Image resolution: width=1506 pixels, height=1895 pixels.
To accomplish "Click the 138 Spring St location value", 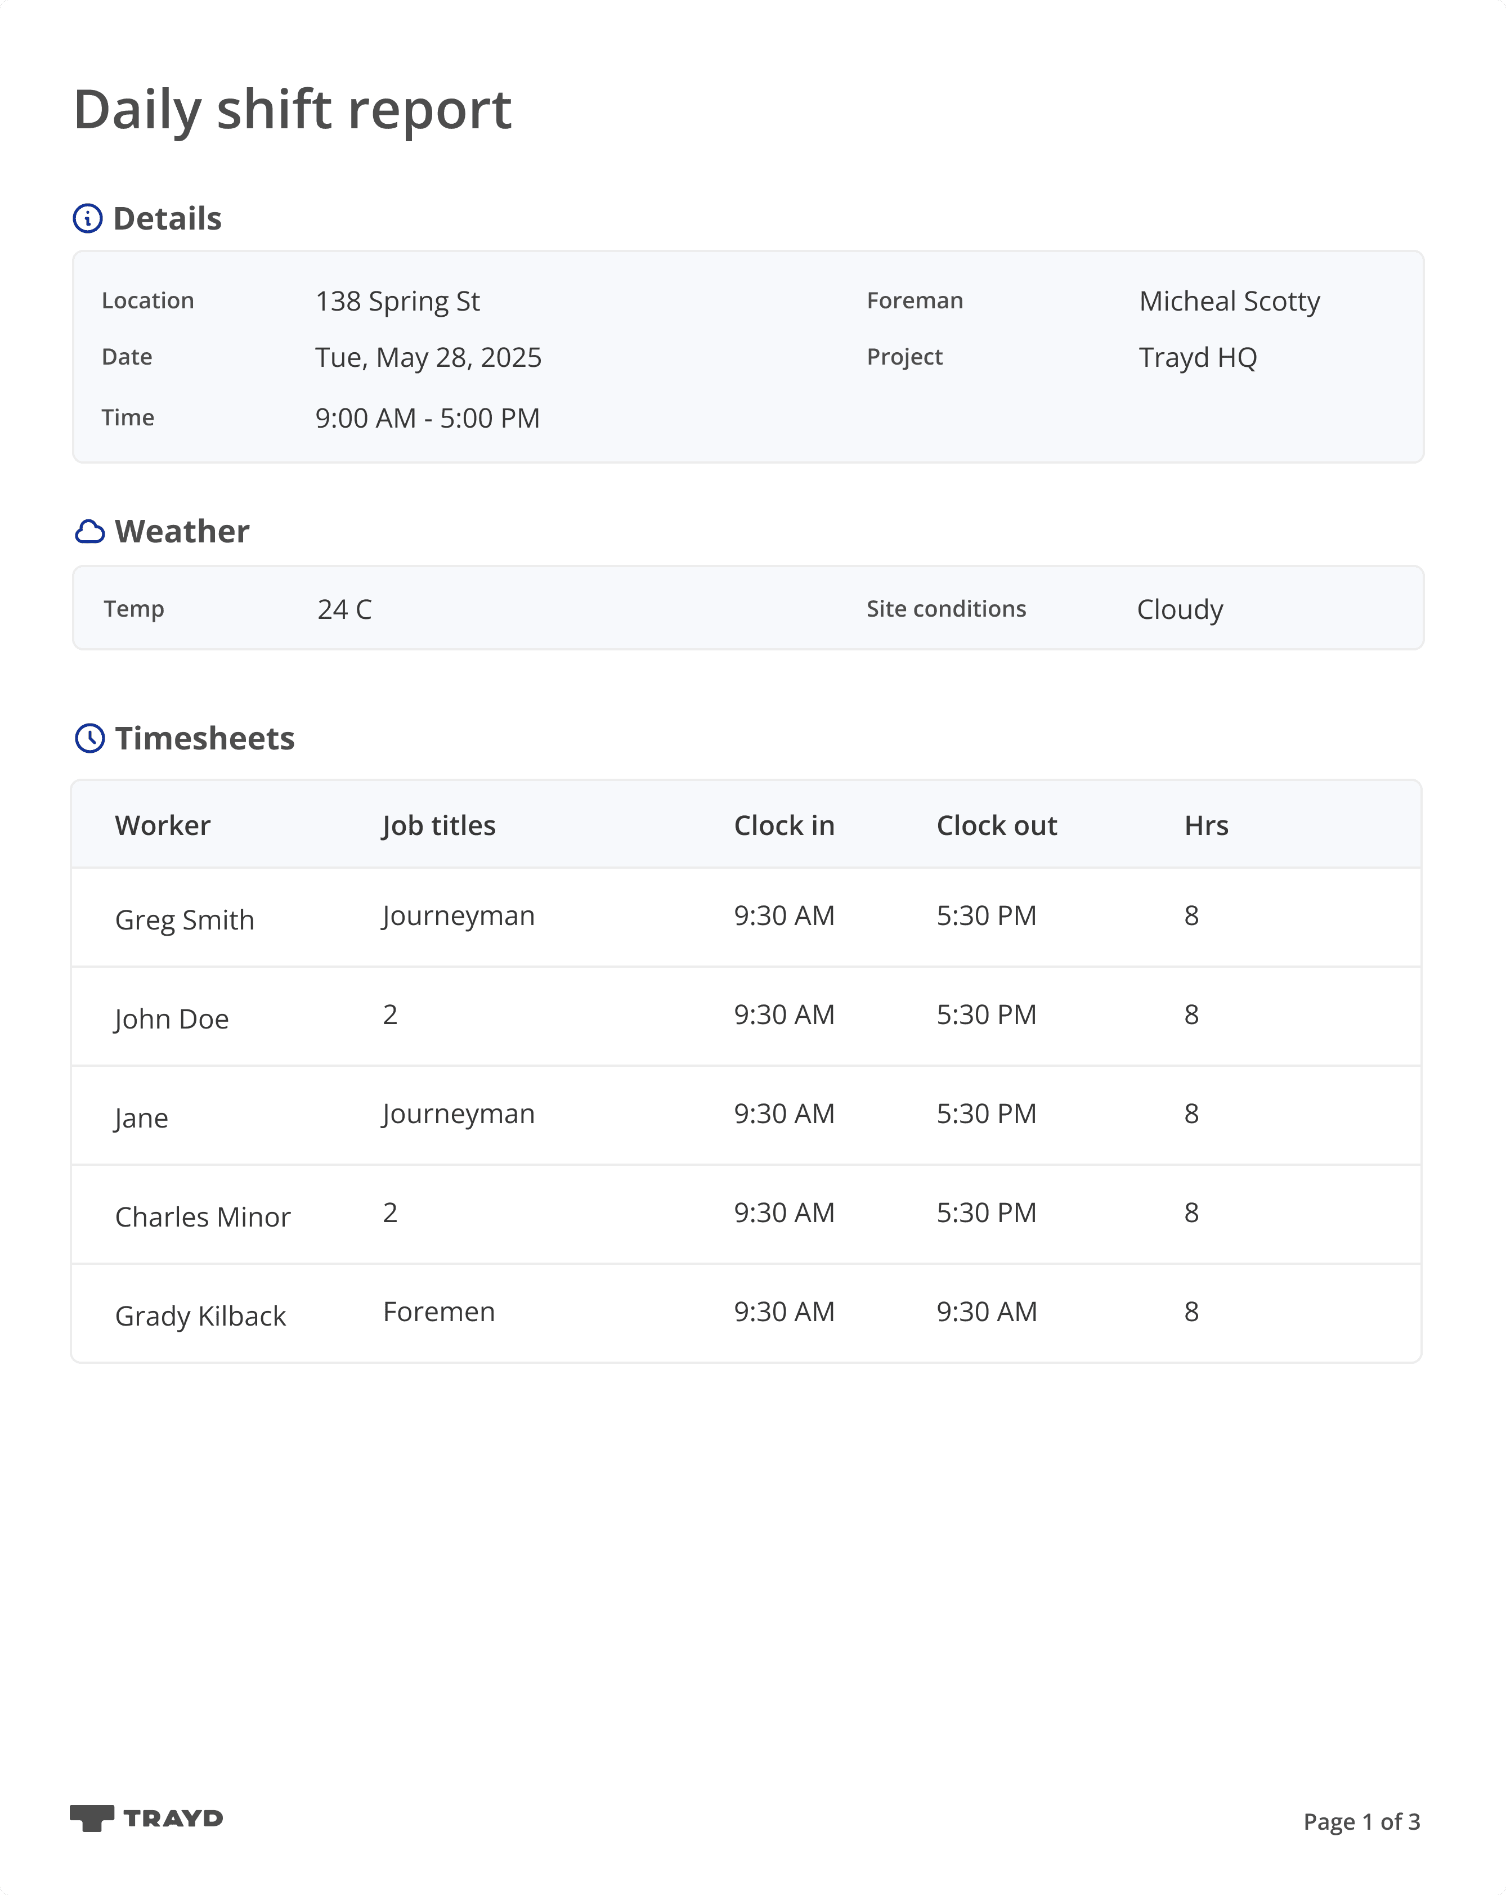I will point(397,302).
